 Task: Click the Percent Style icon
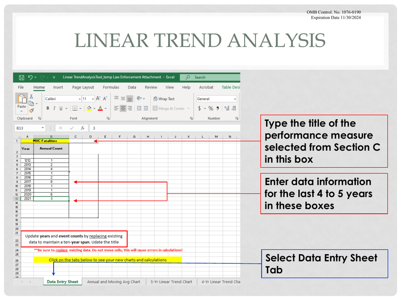click(x=210, y=109)
